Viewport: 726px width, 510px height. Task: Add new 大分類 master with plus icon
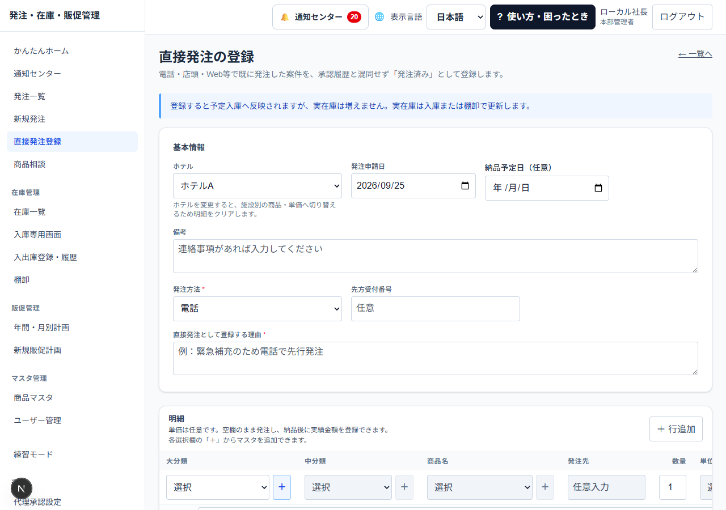click(x=282, y=487)
